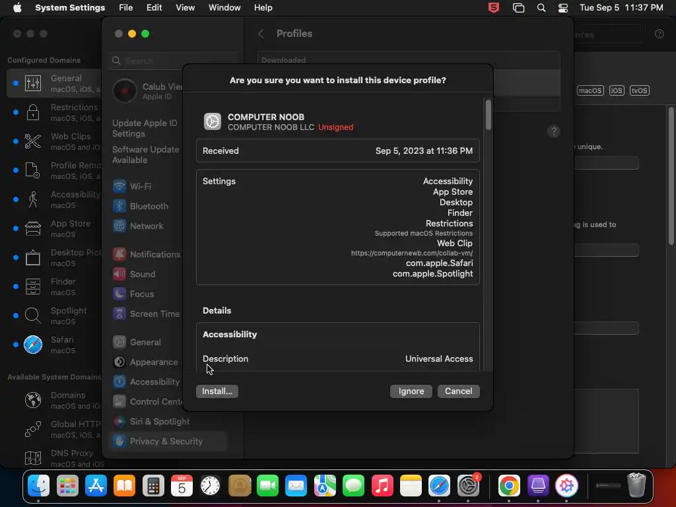Image resolution: width=676 pixels, height=507 pixels.
Task: Open Calub Apple ID account entry
Action: 147,91
